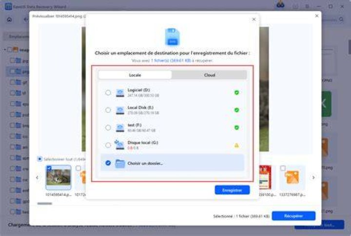This screenshot has height=236, width=351.
Task: Go to next thumbnails with right arrow
Action: [x=313, y=178]
